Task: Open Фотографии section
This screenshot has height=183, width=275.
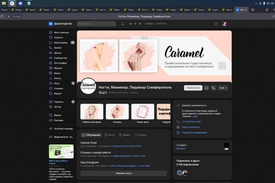Action: 60,63
